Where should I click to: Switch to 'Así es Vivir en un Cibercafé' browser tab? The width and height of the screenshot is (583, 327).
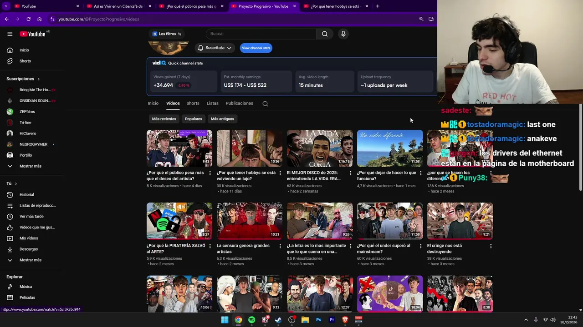pos(118,6)
